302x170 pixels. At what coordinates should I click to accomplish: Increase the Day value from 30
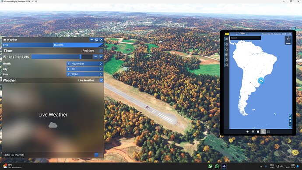pyautogui.click(x=101, y=69)
